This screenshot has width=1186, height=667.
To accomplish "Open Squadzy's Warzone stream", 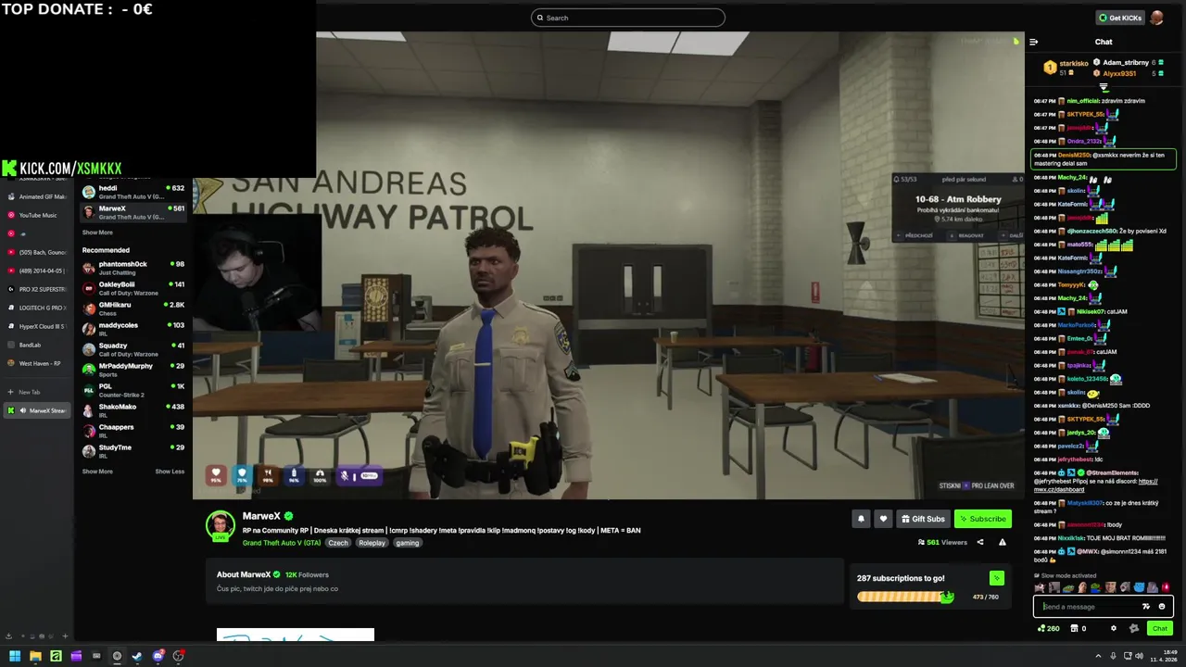I will pos(133,349).
